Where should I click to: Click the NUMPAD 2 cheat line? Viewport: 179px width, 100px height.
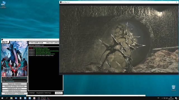[40, 52]
